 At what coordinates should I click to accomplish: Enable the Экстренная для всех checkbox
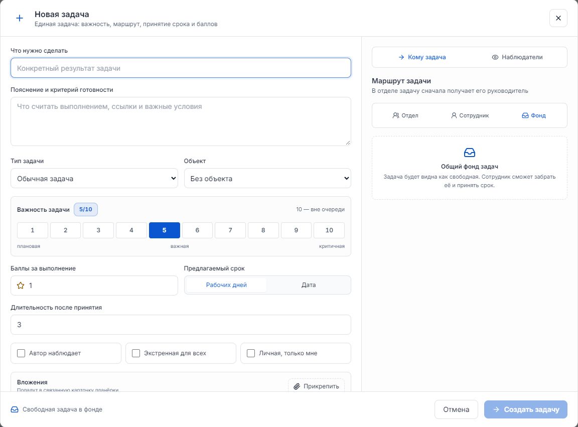[136, 353]
